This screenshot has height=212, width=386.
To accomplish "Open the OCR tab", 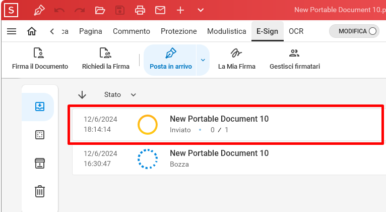I will 296,31.
